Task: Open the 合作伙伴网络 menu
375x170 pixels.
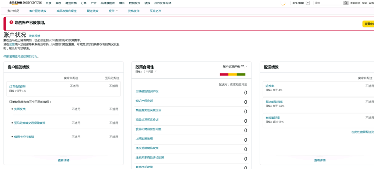Action: point(163,3)
